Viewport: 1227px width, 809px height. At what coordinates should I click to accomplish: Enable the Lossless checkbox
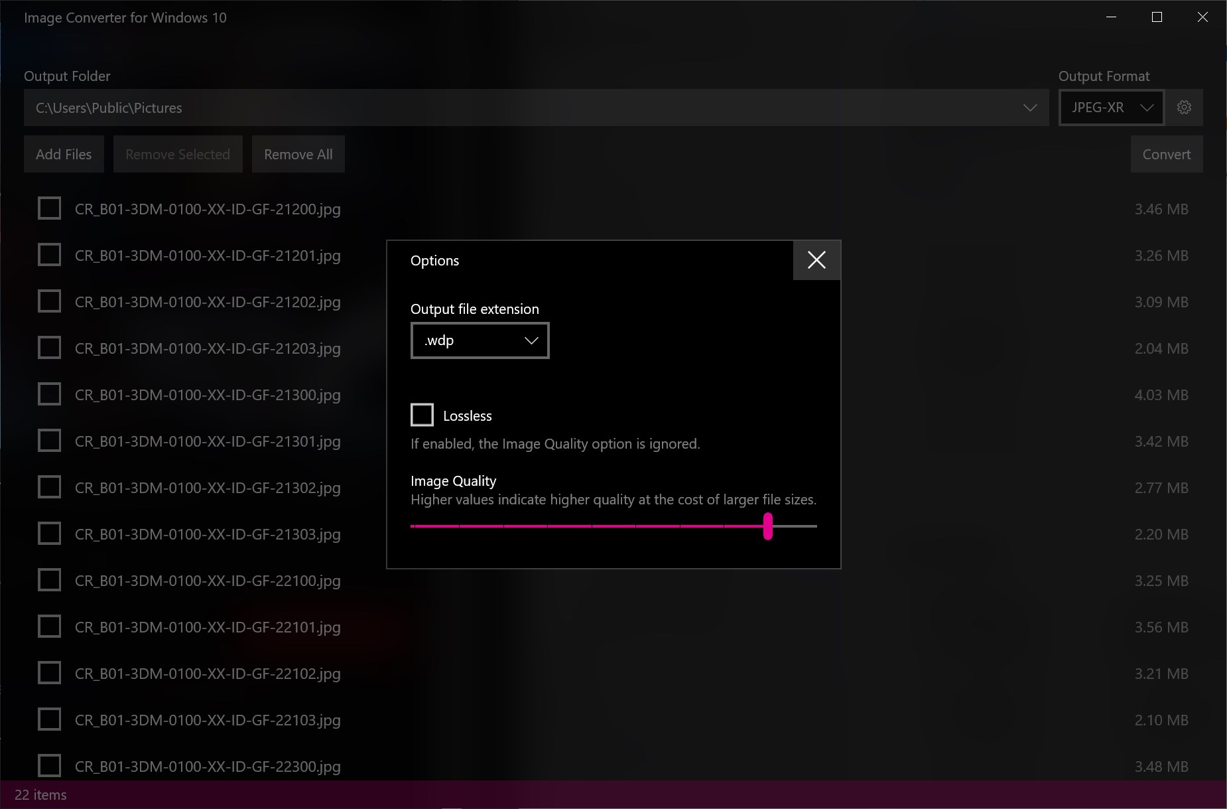[422, 415]
